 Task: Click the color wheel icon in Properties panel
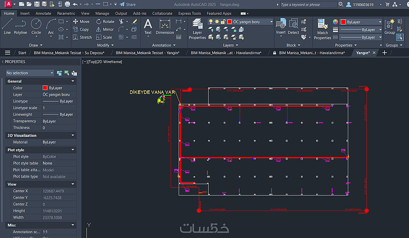[x=335, y=22]
